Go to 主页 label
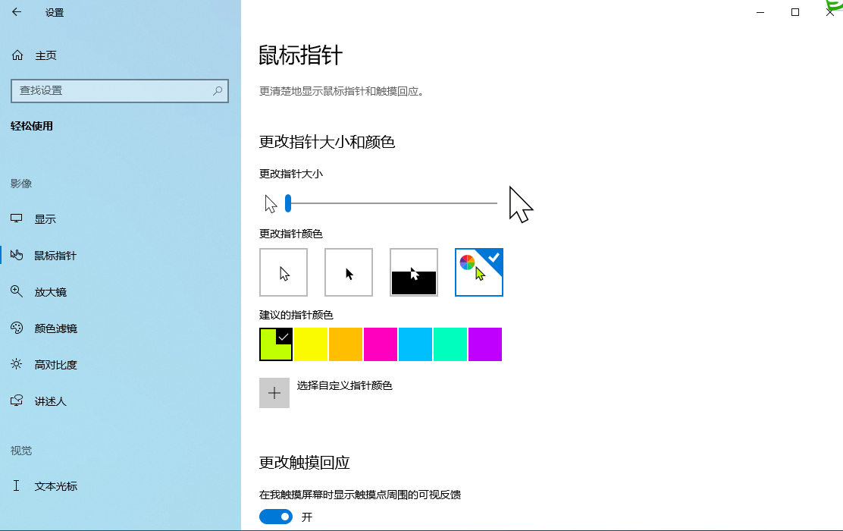 pyautogui.click(x=45, y=55)
